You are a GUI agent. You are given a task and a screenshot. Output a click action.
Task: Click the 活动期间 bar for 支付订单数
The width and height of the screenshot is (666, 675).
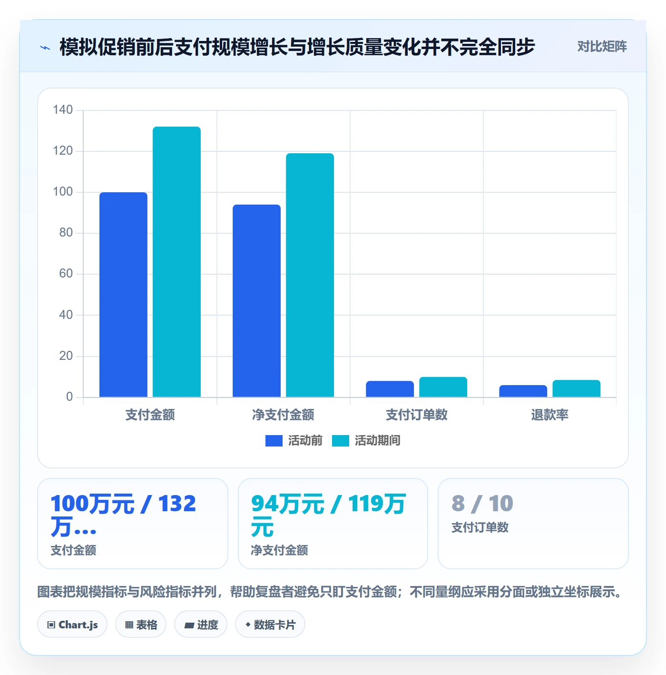click(443, 387)
